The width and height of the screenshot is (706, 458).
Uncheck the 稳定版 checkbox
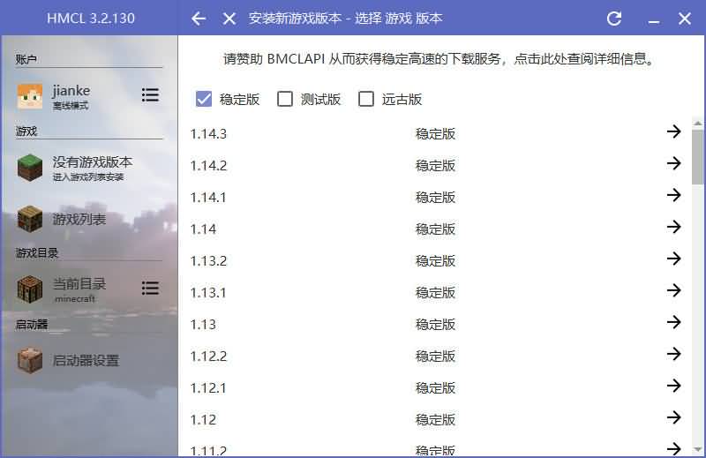coord(204,99)
